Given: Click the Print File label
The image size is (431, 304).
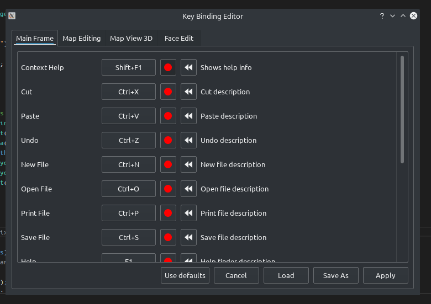Looking at the screenshot, I should (35, 213).
